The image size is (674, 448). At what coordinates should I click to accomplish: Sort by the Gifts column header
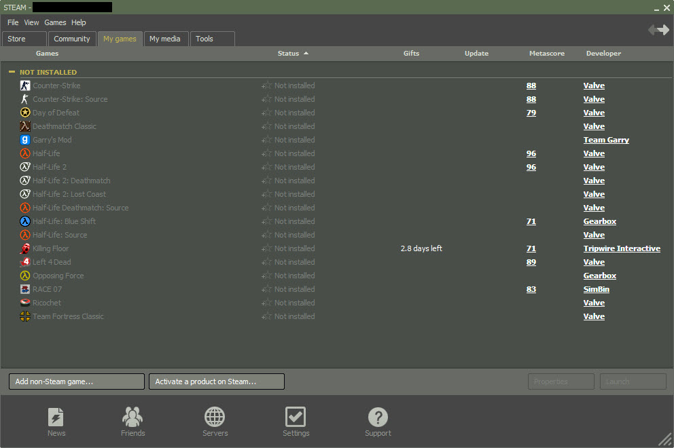click(411, 53)
